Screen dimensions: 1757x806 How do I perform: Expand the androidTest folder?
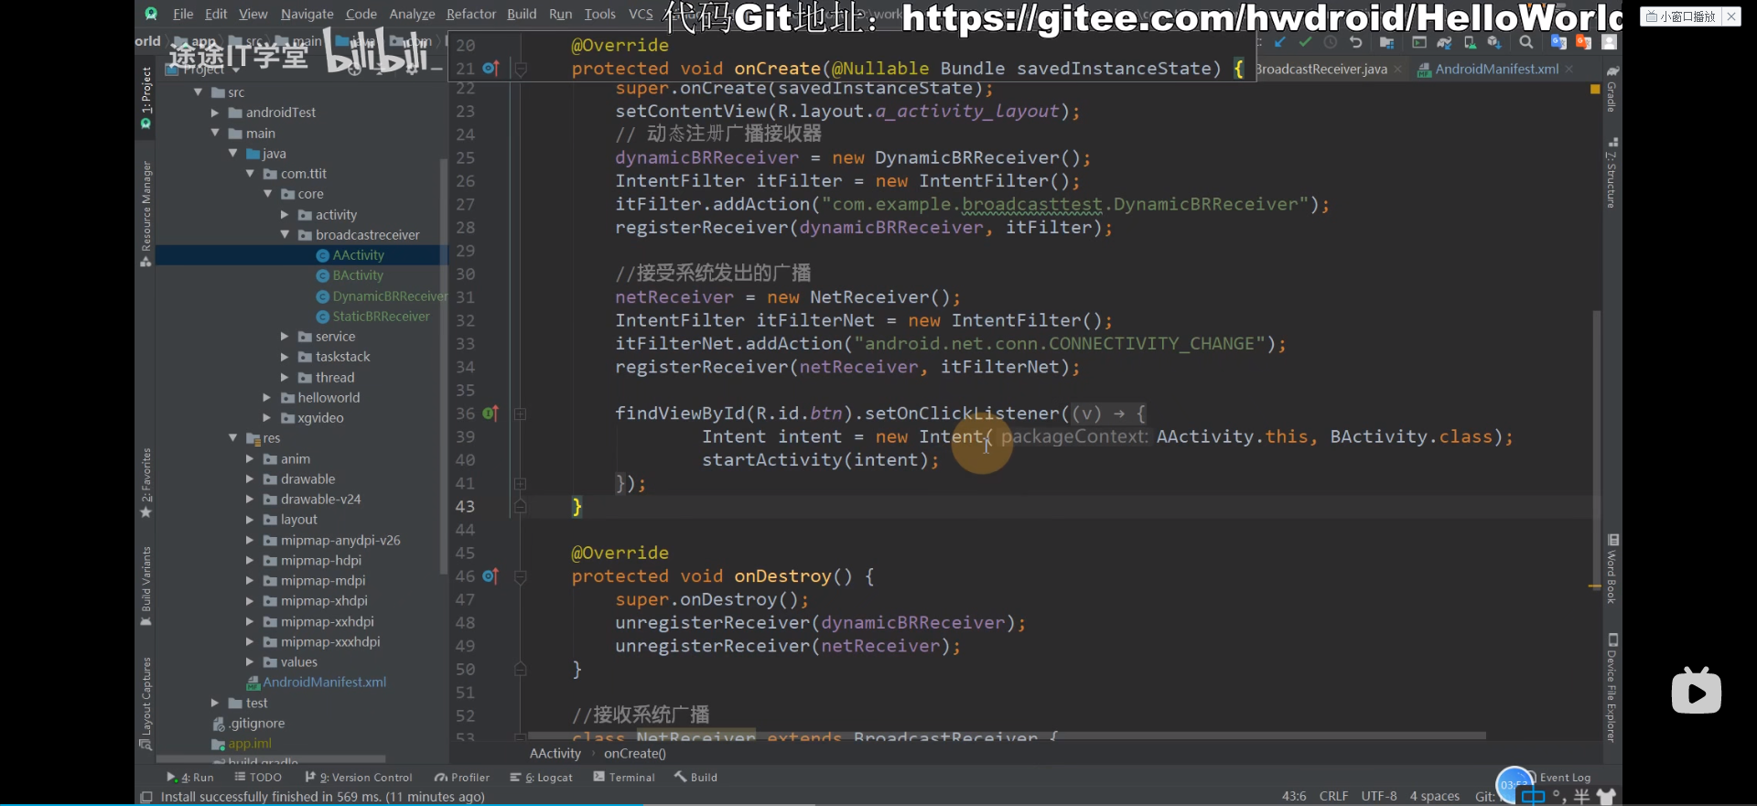(x=215, y=113)
